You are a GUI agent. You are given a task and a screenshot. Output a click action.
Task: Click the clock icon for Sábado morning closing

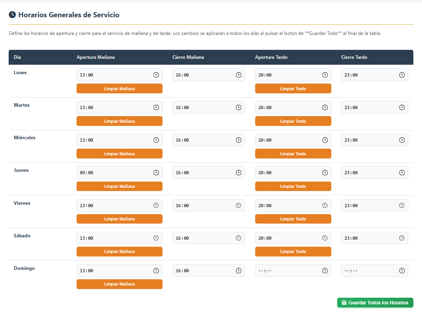pyautogui.click(x=239, y=238)
